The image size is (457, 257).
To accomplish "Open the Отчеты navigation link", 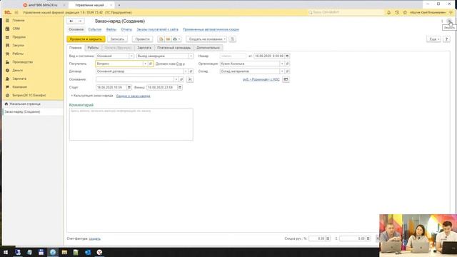I will click(x=126, y=29).
